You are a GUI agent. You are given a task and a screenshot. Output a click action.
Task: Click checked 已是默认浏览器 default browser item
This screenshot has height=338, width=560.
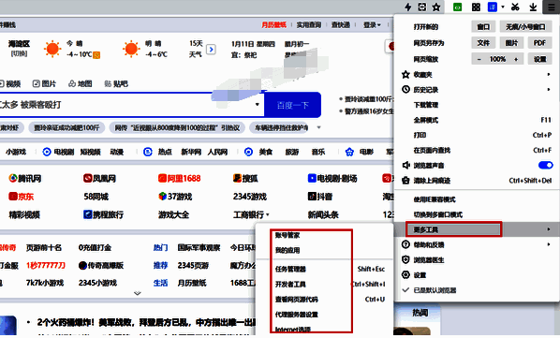(x=477, y=290)
